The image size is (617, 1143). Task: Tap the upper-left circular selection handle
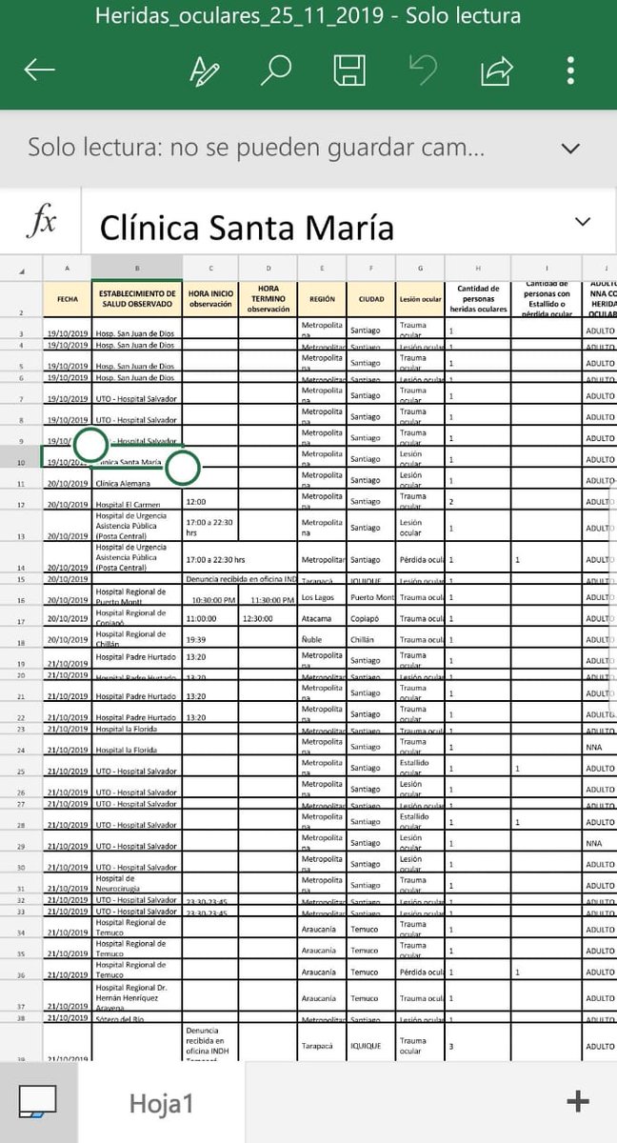click(x=90, y=443)
